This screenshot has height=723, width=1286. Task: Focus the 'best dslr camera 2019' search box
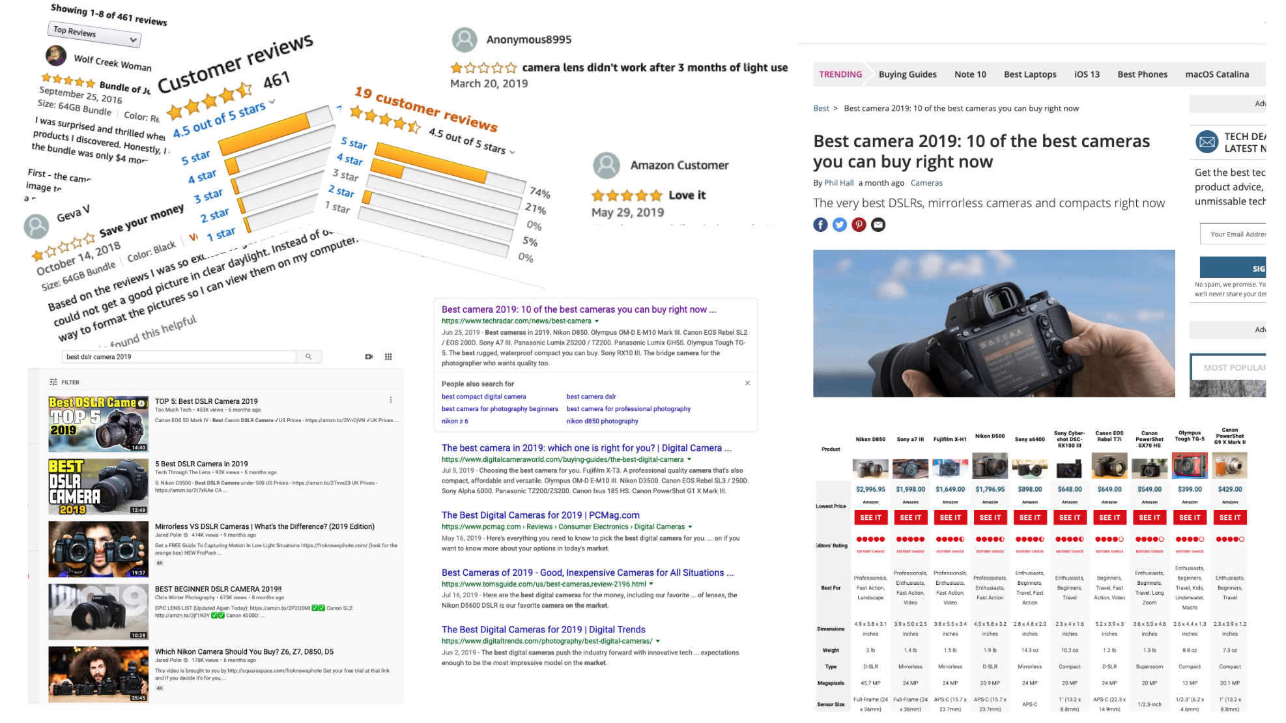179,357
